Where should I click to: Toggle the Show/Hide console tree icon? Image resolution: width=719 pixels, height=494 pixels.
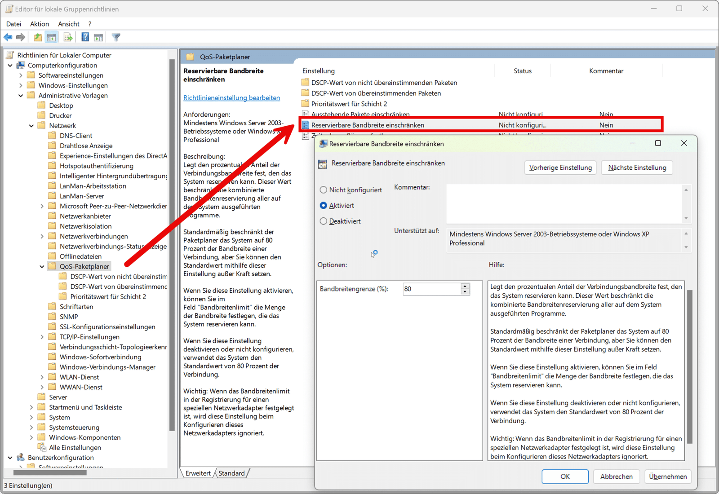52,37
